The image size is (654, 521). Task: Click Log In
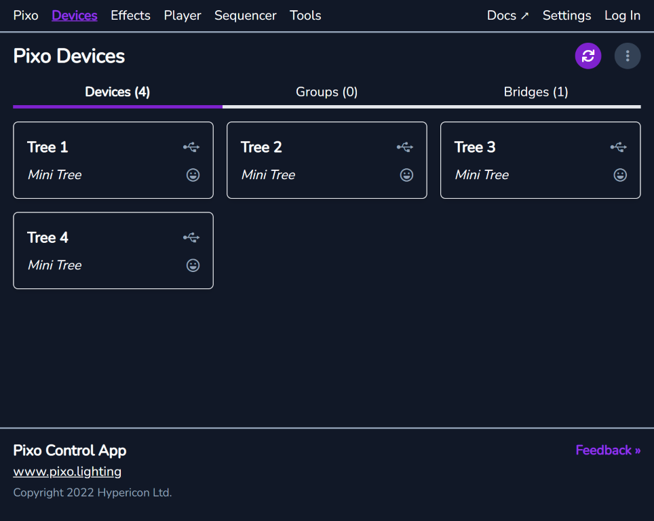(x=622, y=15)
